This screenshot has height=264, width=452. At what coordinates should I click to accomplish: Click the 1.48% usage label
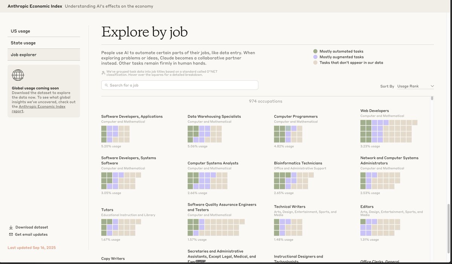tap(284, 240)
